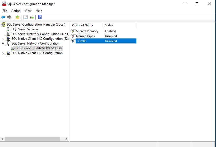
Task: Click the Back arrow toolbar icon
Action: tap(3, 17)
